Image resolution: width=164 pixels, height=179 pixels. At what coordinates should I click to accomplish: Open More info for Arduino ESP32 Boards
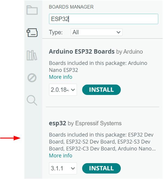pyautogui.click(x=61, y=77)
